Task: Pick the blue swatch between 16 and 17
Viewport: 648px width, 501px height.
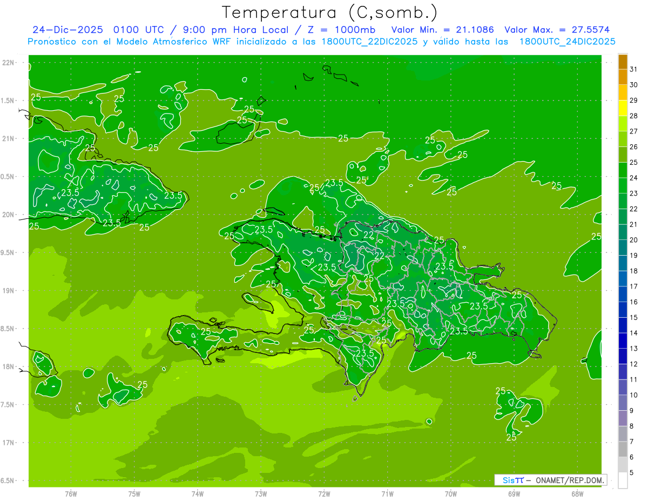Action: 623,294
